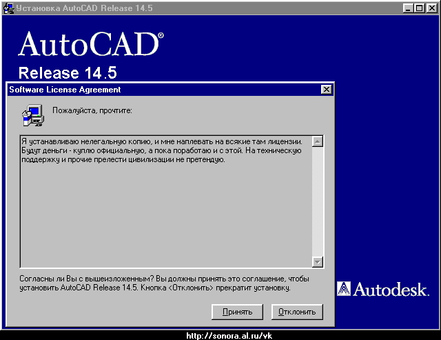Minimize the Установка AutoCAD window
441x340 pixels.
click(x=408, y=8)
